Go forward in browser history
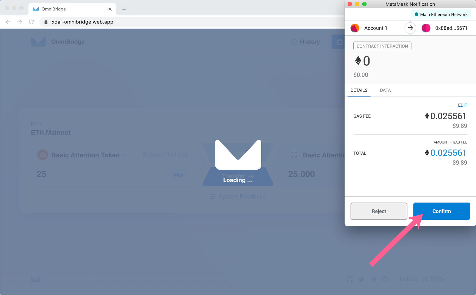 point(20,22)
